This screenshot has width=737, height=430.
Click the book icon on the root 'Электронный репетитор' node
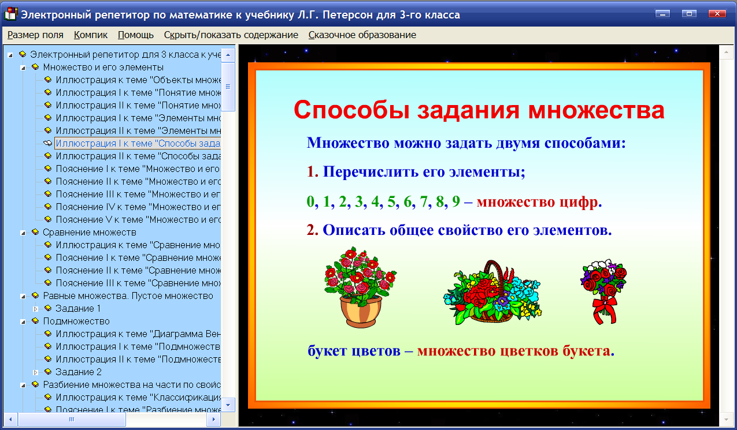23,54
